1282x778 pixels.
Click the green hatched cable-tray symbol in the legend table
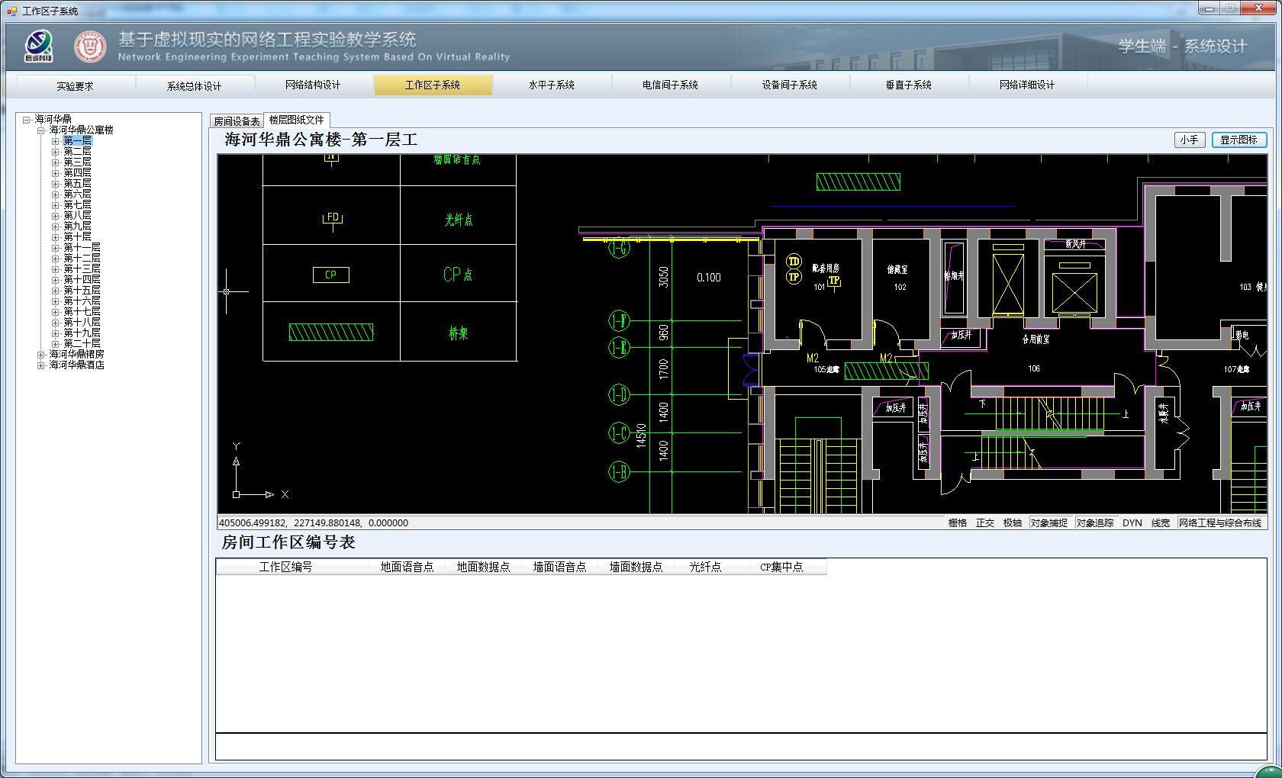pos(331,332)
